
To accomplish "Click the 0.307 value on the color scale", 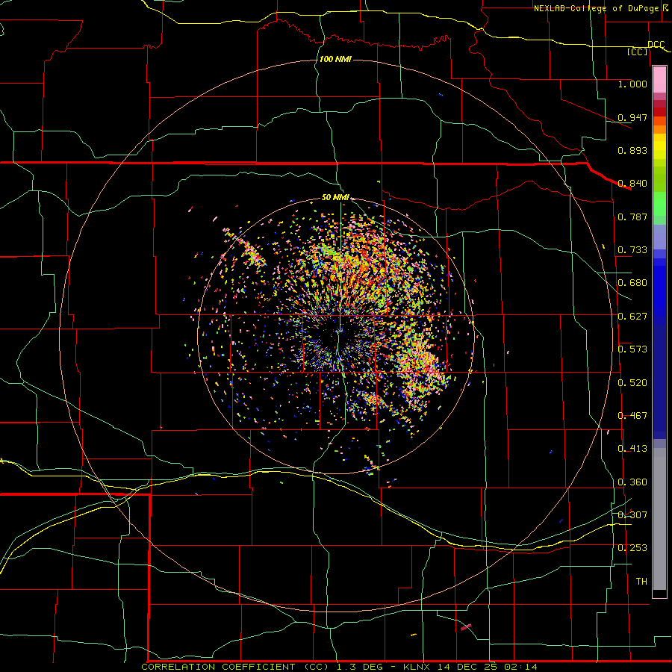I will (x=632, y=515).
